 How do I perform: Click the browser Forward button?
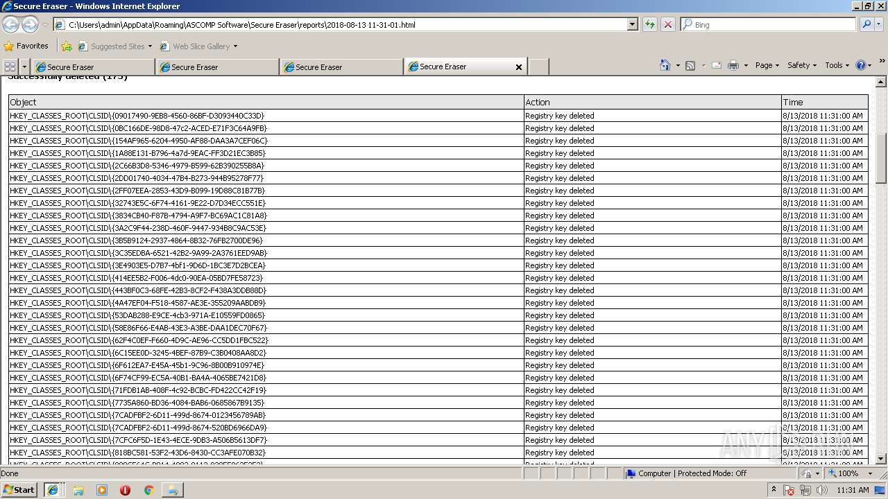[x=30, y=24]
